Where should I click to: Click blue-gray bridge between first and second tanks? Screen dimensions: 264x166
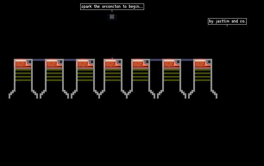click(39, 60)
